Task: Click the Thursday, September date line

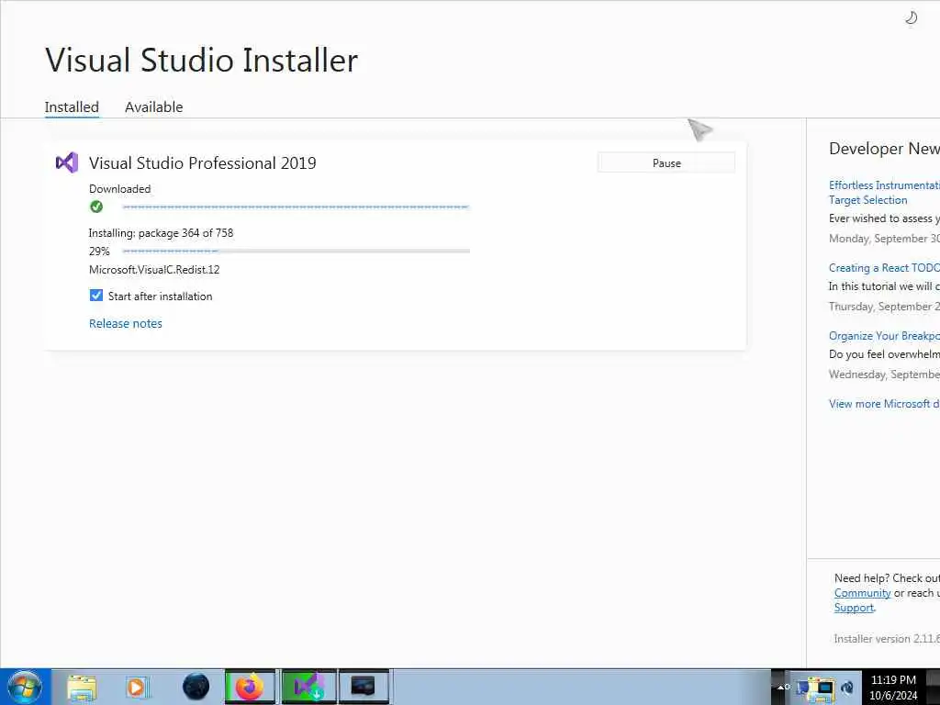Action: 884,307
